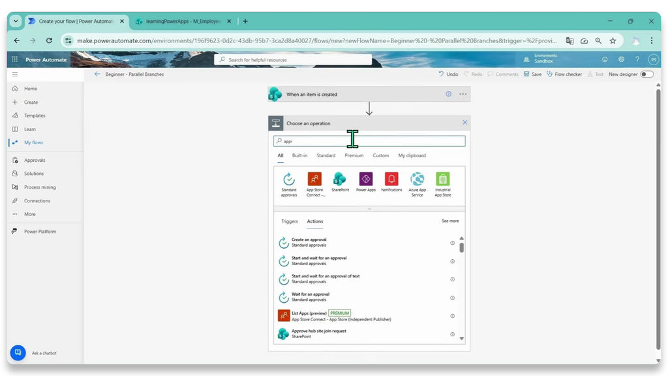Open the Azure App Service connector
The width and height of the screenshot is (668, 376).
point(417,184)
